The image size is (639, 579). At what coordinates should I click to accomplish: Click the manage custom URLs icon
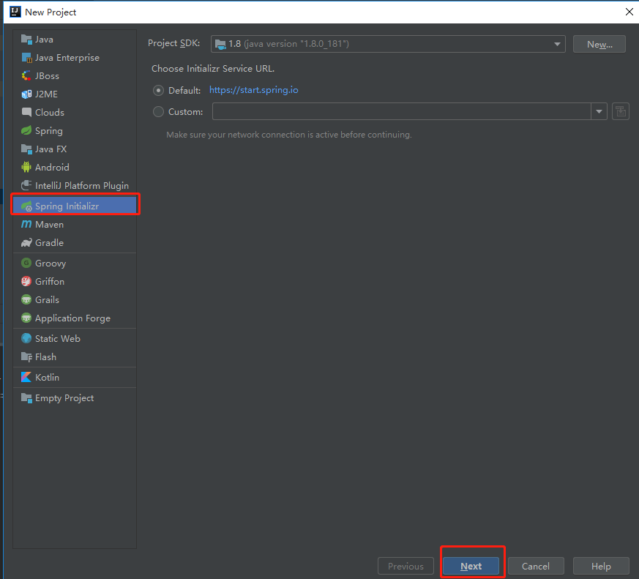(621, 112)
